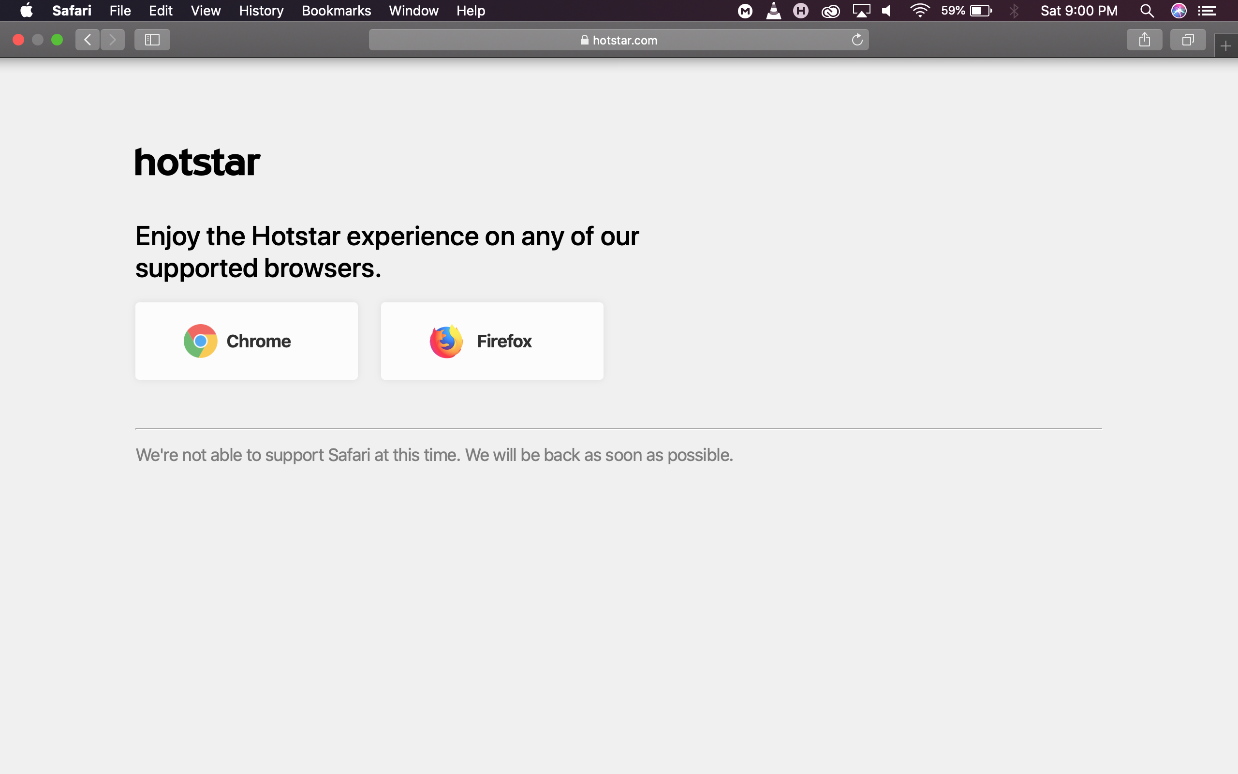Viewport: 1238px width, 774px height.
Task: Open the battery status menu
Action: (x=967, y=11)
